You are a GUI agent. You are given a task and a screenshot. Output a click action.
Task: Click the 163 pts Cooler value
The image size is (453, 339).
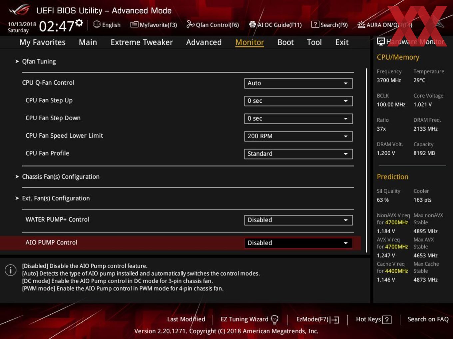click(x=422, y=200)
